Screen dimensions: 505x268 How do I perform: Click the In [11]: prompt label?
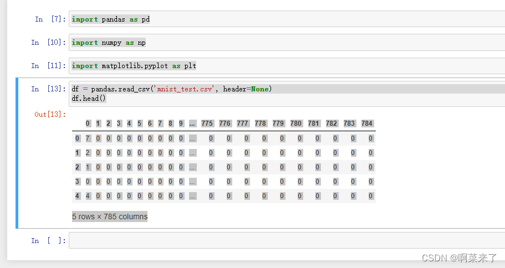49,66
